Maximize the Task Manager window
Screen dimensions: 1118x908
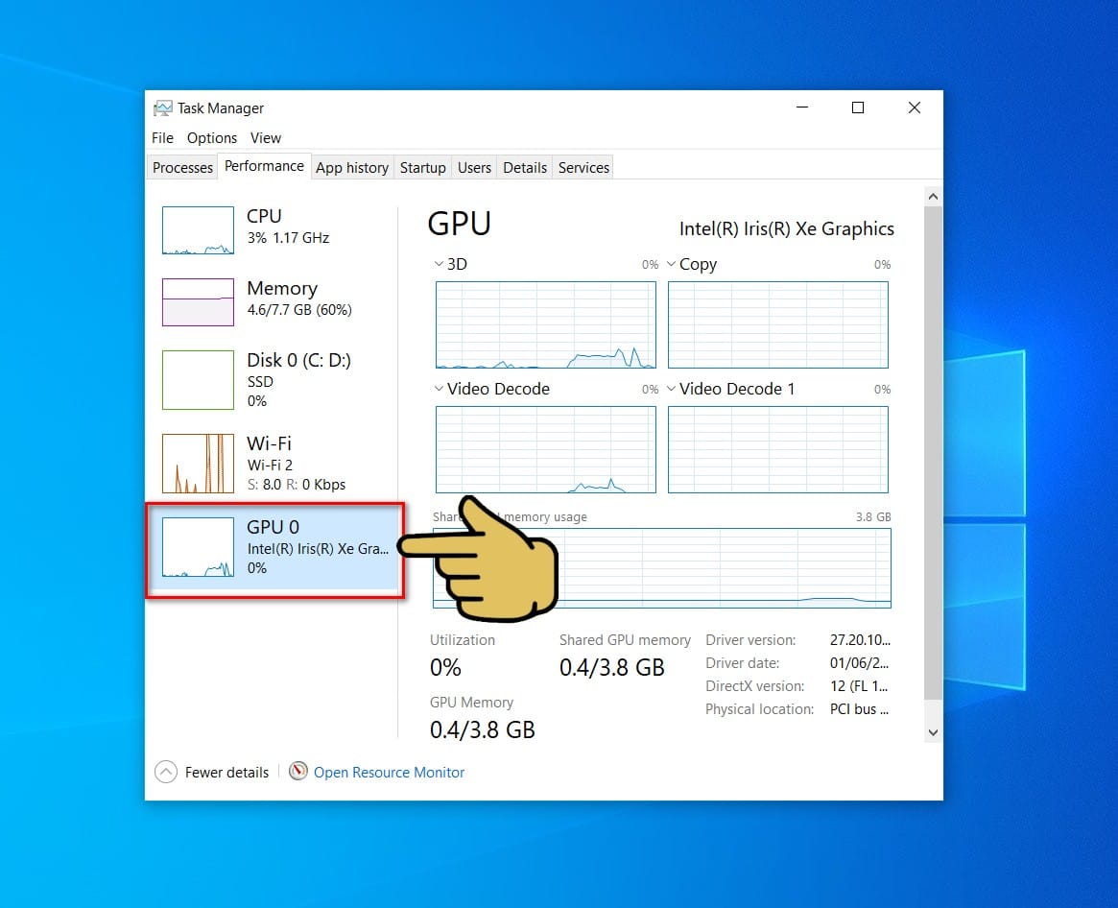coord(858,108)
